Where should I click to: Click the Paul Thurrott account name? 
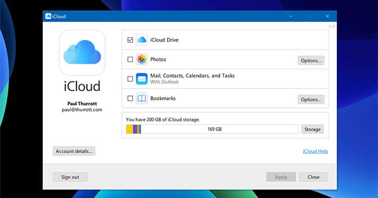pyautogui.click(x=82, y=104)
